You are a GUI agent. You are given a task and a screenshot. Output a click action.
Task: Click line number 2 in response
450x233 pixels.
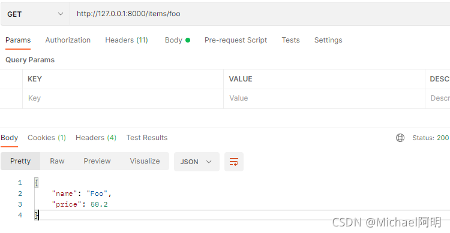click(20, 193)
